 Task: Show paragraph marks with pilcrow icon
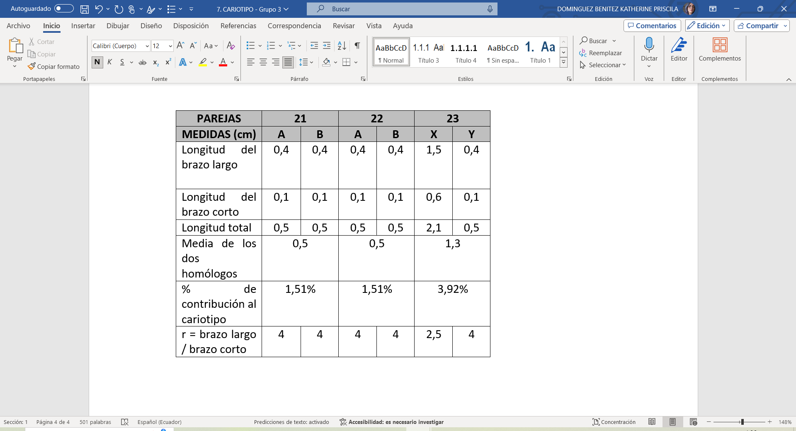[357, 46]
